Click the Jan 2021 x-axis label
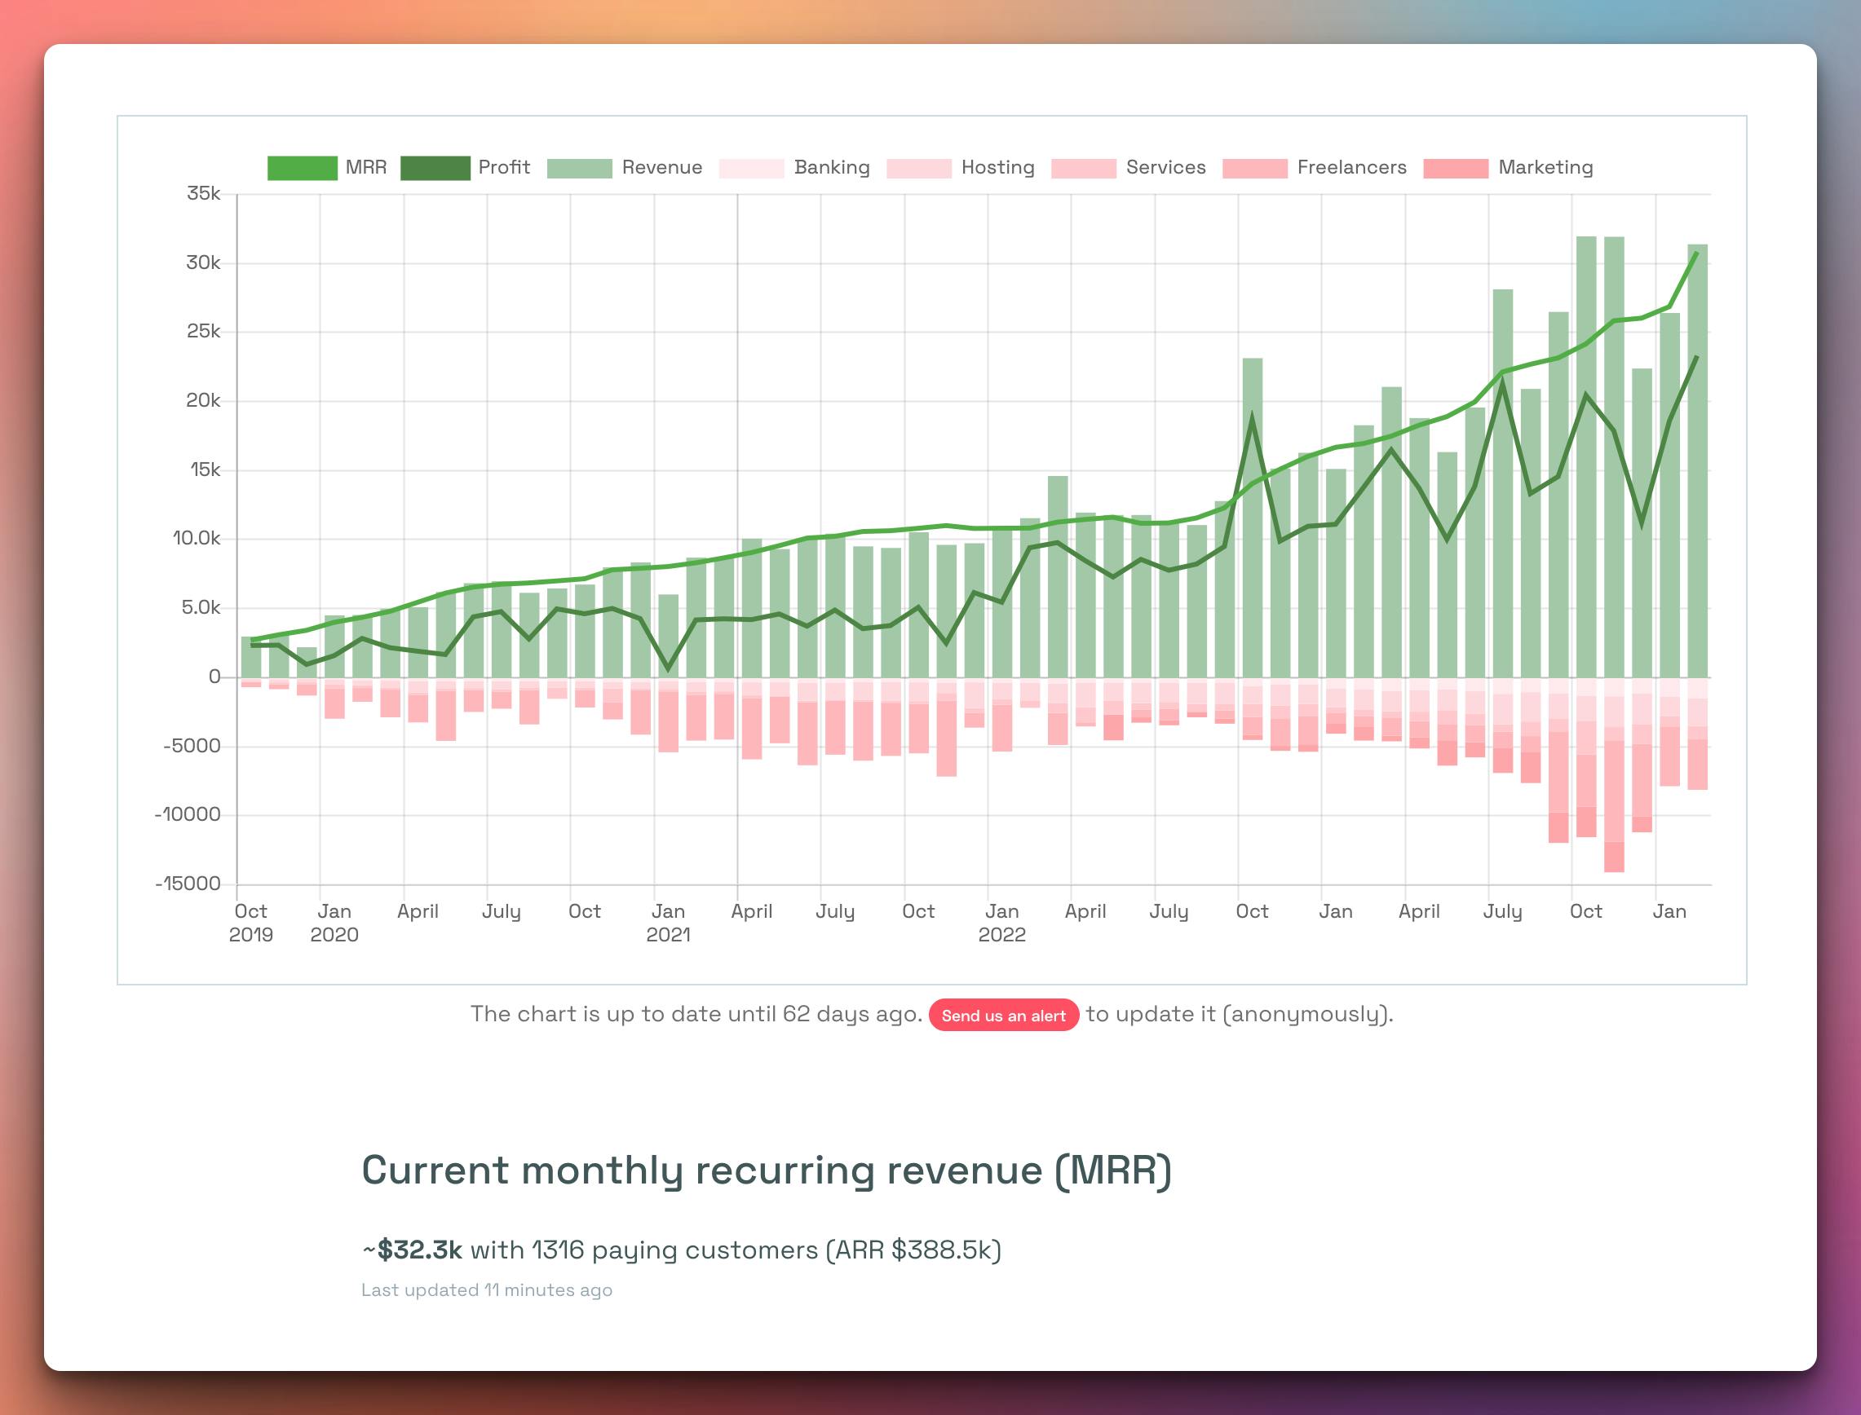 (x=668, y=923)
